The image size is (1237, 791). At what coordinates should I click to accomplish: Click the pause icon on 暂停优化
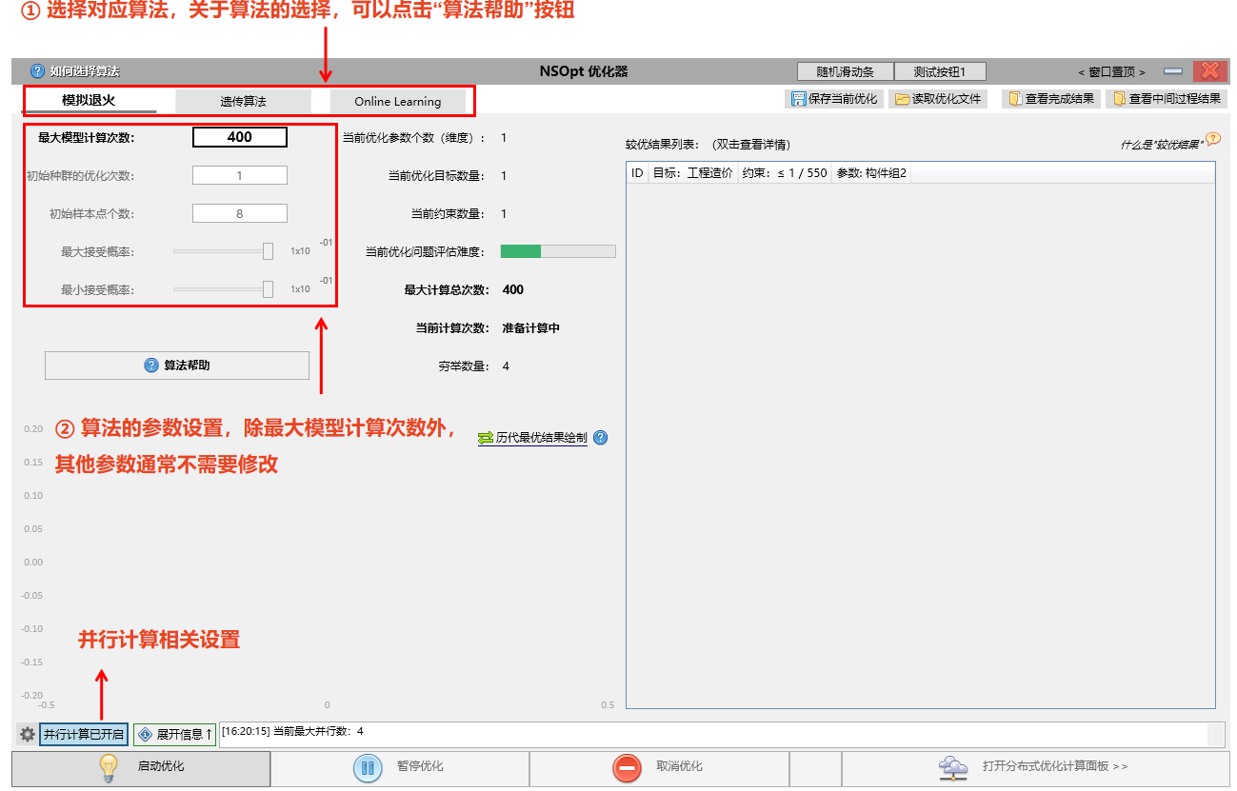click(x=368, y=767)
